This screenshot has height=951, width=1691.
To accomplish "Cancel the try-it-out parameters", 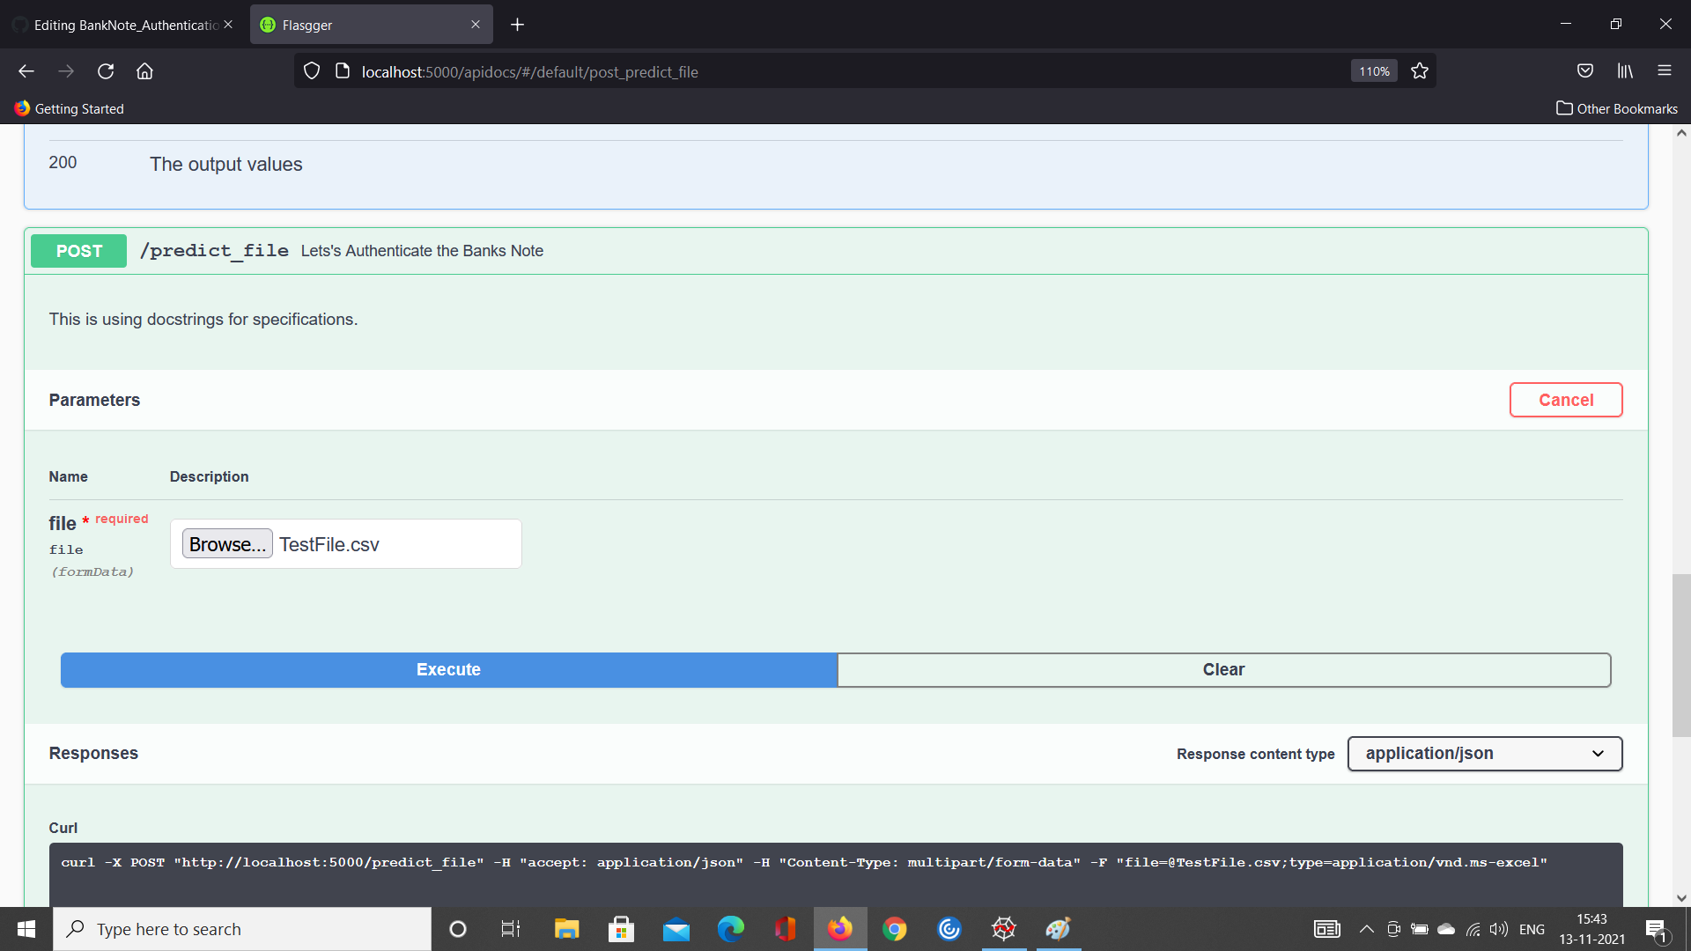I will click(1565, 400).
